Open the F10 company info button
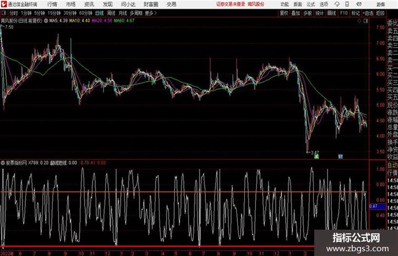 pos(344,13)
